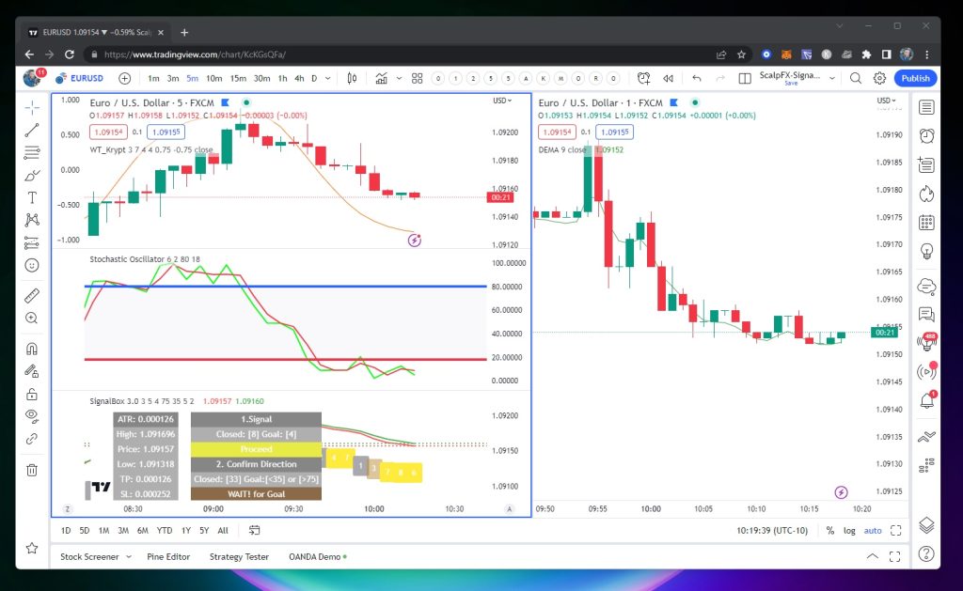Select the Text tool in left toolbar
The width and height of the screenshot is (963, 591).
click(32, 197)
